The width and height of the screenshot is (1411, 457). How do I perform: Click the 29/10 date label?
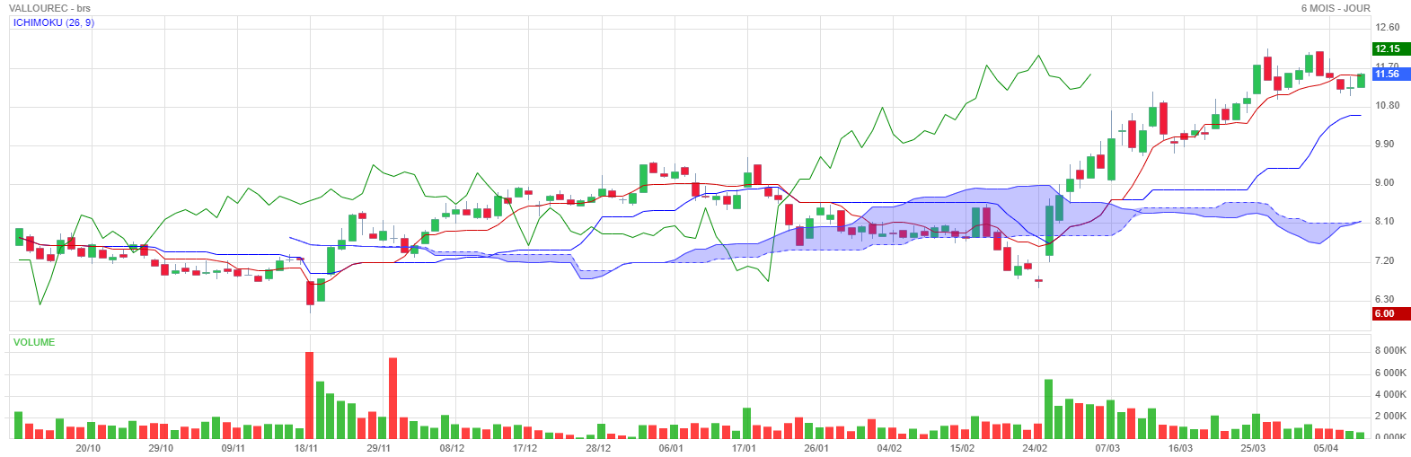[x=160, y=448]
